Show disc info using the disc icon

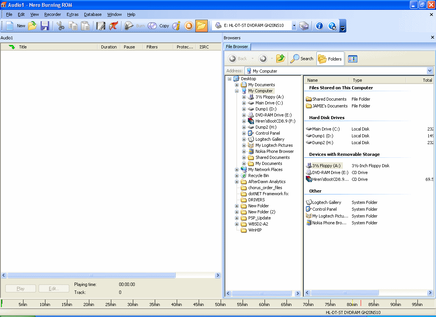tap(176, 26)
